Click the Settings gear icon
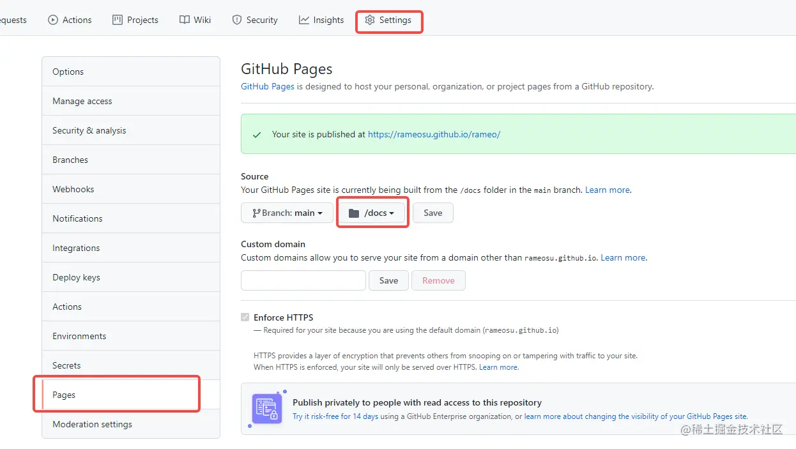Image resolution: width=796 pixels, height=449 pixels. coord(370,20)
